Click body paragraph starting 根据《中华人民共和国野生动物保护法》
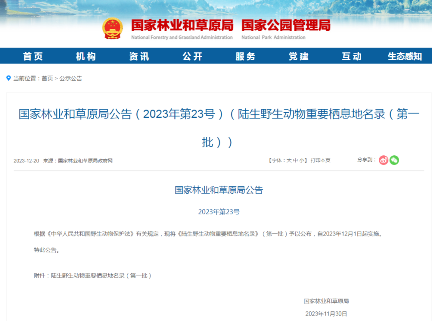432x321 pixels. click(x=209, y=234)
